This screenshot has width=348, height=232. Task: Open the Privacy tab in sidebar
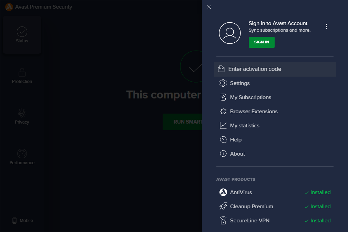click(22, 116)
